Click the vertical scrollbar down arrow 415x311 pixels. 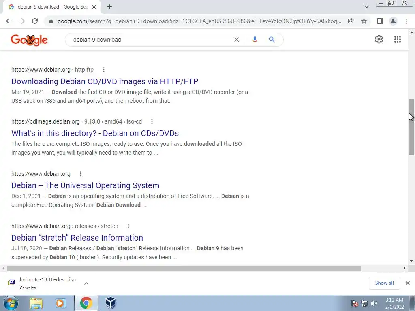coord(411,261)
